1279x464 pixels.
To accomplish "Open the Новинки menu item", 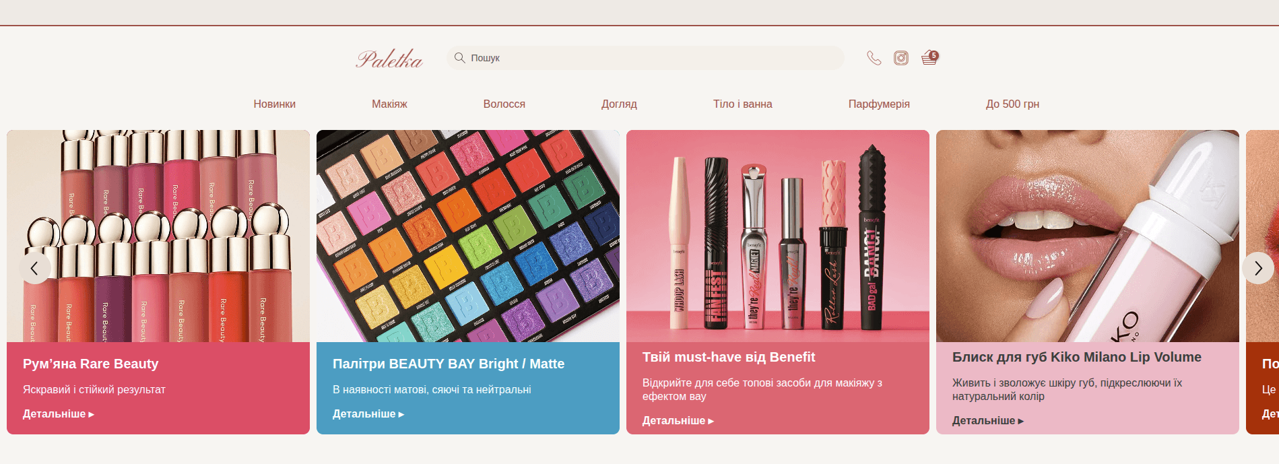I will click(x=275, y=104).
